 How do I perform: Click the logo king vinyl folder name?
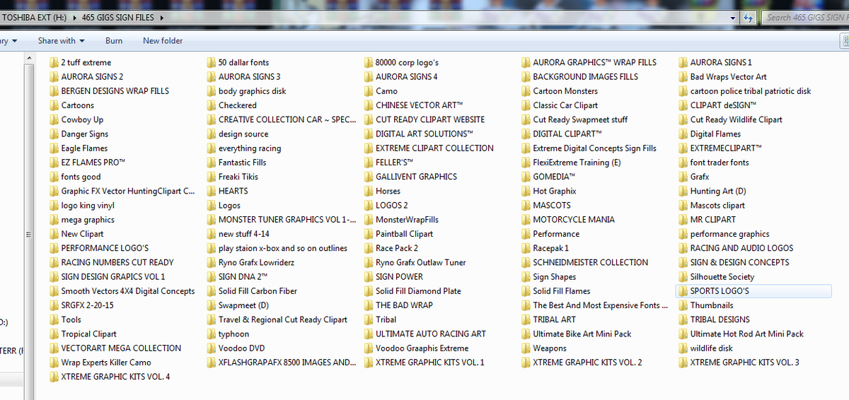click(x=88, y=205)
